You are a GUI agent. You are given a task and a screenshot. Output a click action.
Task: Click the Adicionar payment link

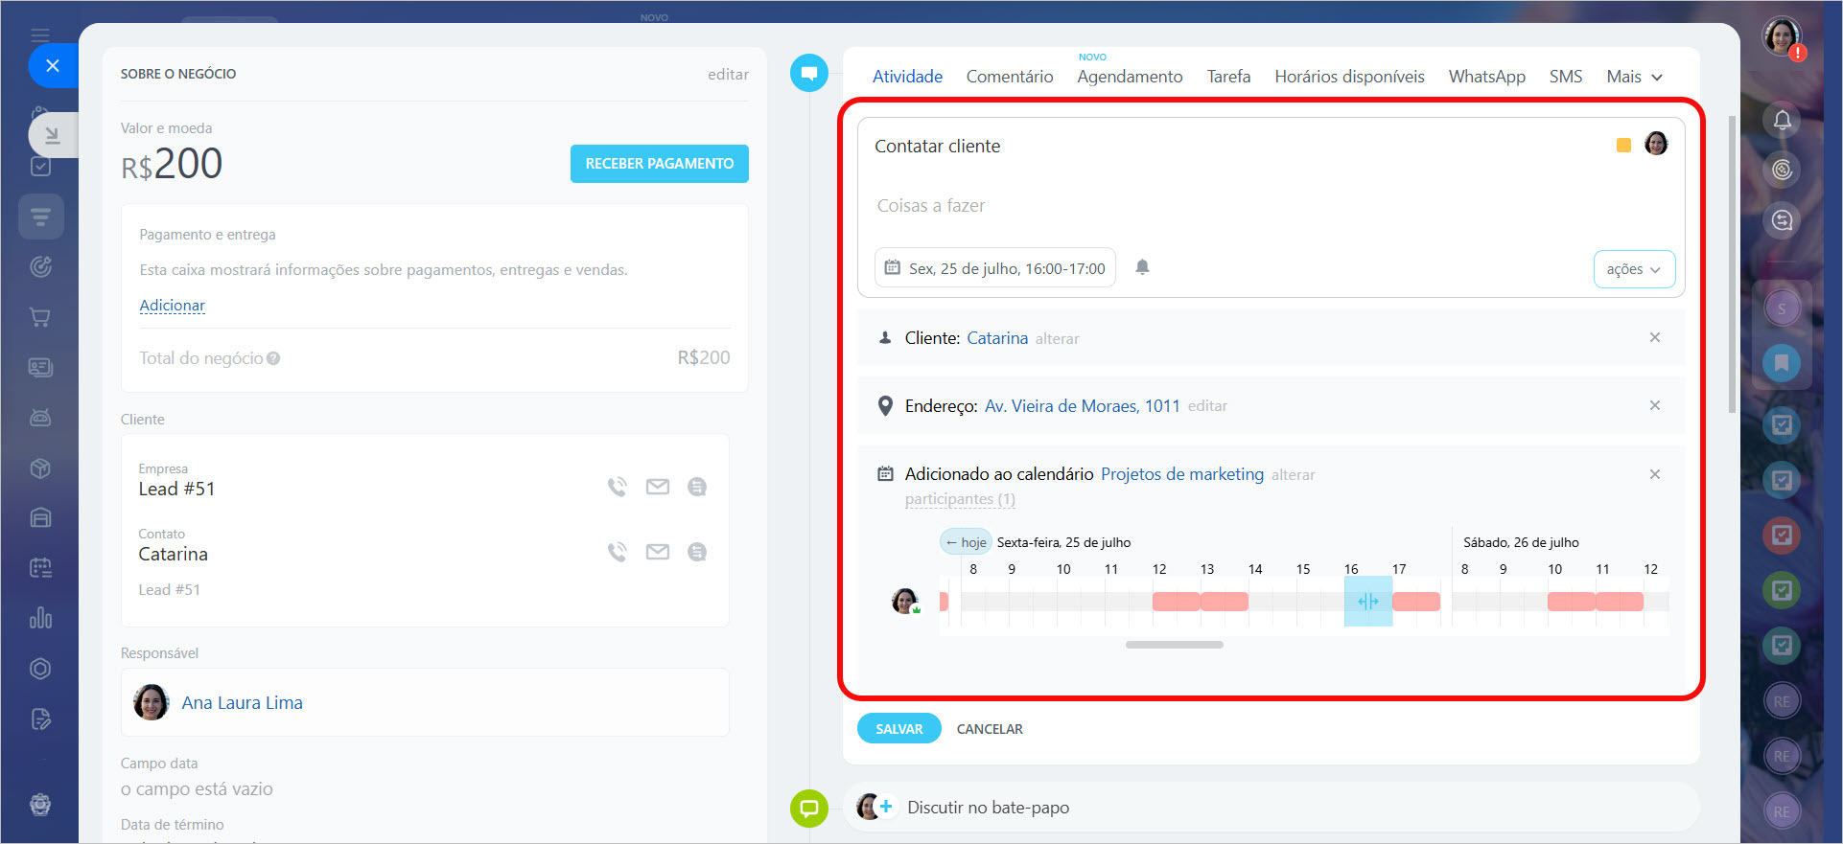tap(173, 306)
